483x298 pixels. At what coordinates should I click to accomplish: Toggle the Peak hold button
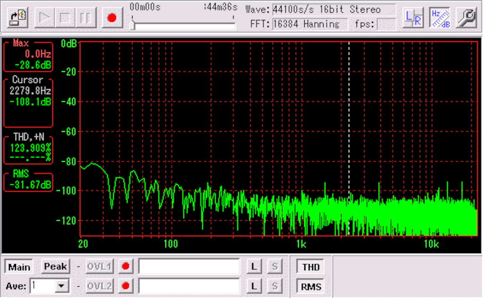[56, 266]
